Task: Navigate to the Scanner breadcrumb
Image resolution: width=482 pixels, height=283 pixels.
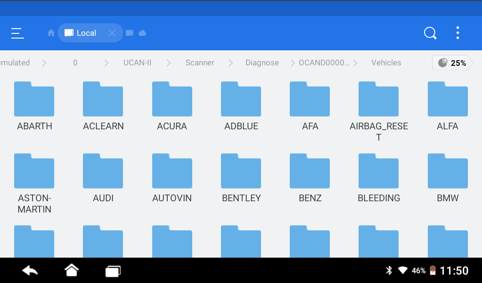Action: (200, 63)
